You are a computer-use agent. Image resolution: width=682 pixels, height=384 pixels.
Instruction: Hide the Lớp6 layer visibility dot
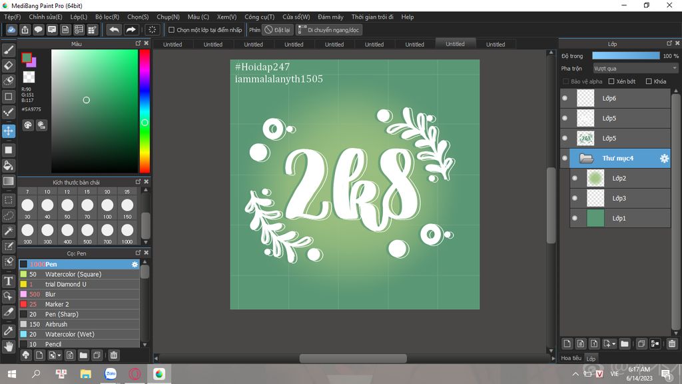pyautogui.click(x=565, y=99)
